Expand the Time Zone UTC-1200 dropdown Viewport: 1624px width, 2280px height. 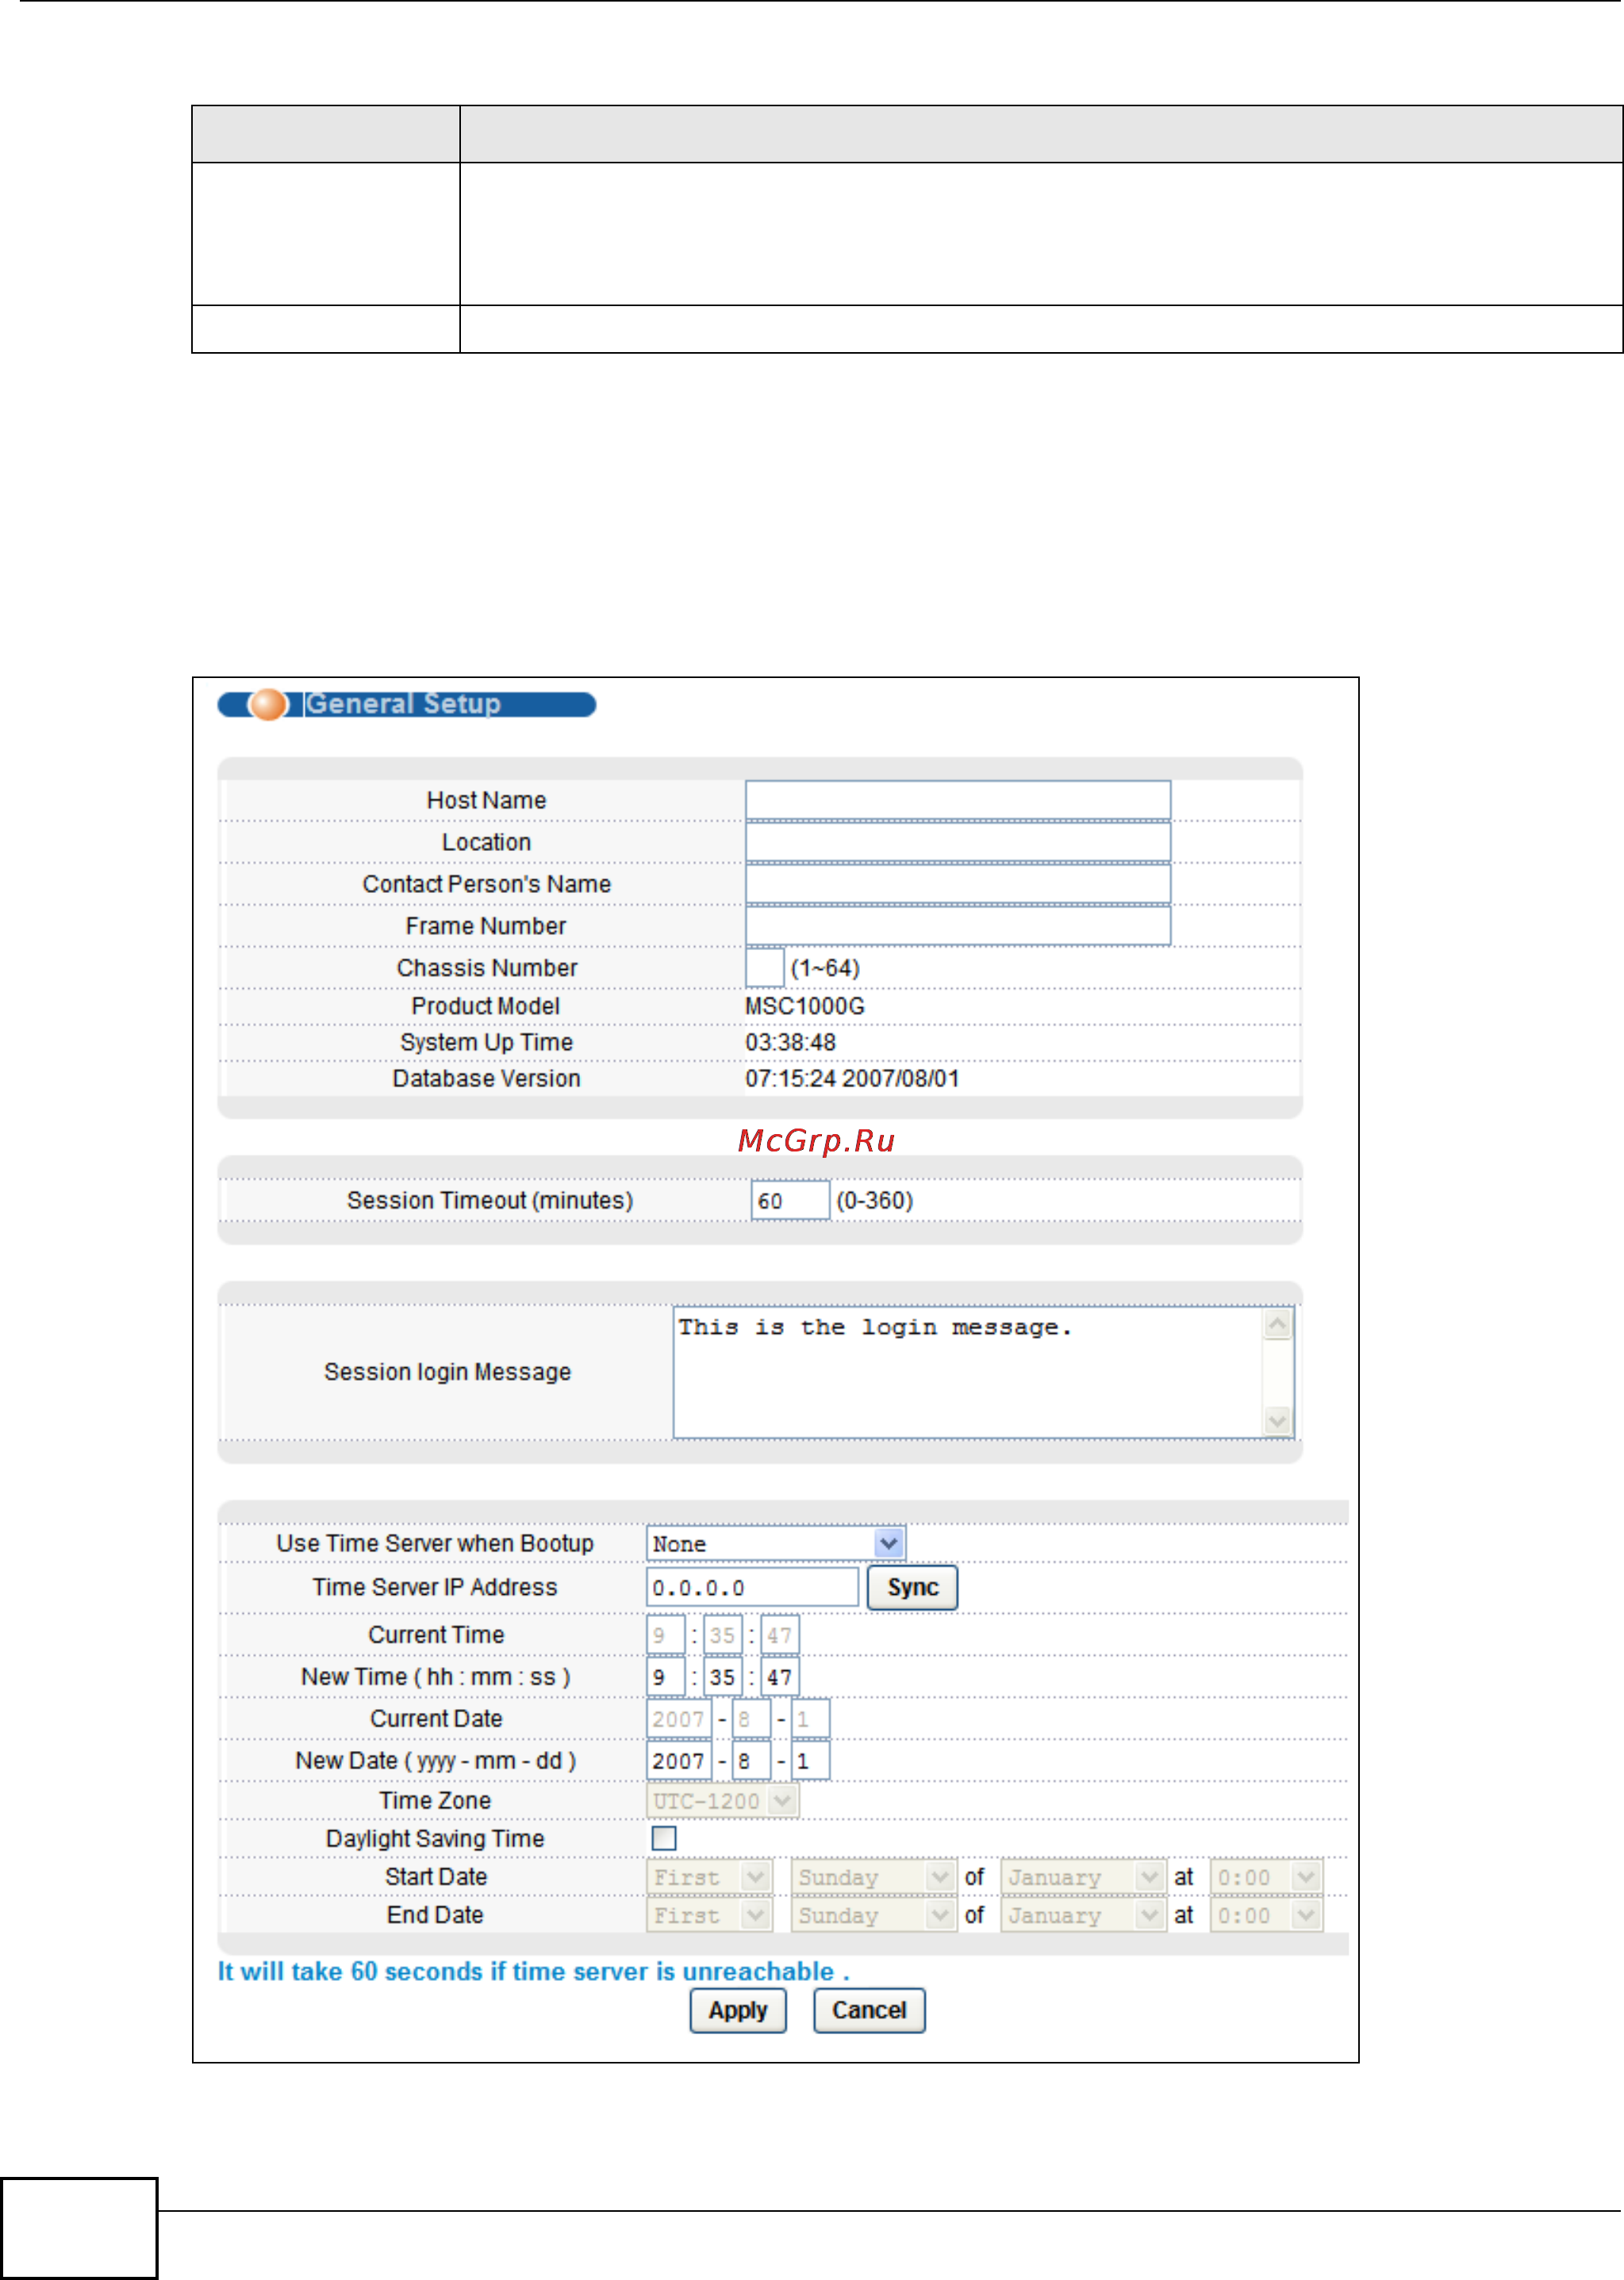[722, 1801]
